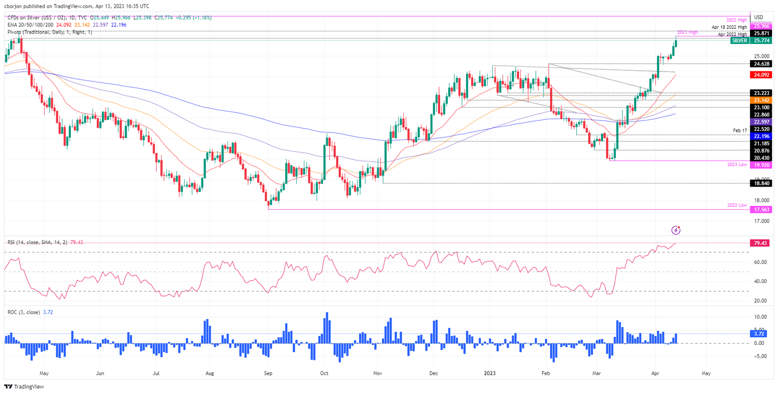Click the purple EMA badge showing 22.597
The height and width of the screenshot is (394, 778).
click(x=761, y=121)
